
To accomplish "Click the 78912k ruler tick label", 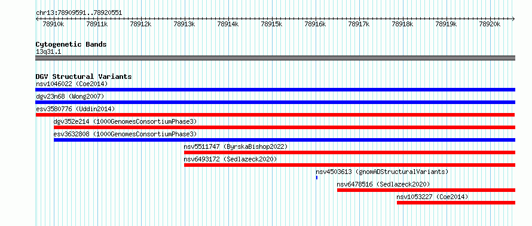I will pos(141,24).
